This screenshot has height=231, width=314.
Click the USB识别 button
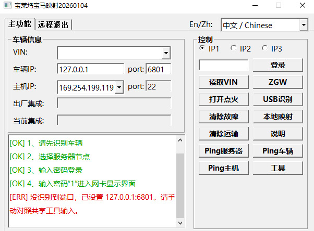click(278, 99)
